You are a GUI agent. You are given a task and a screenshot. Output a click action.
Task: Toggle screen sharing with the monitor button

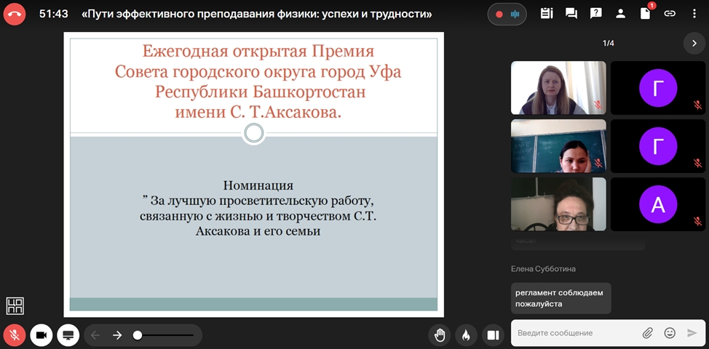[x=68, y=334]
